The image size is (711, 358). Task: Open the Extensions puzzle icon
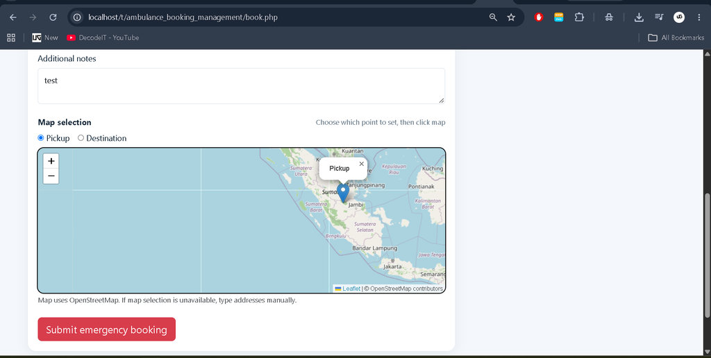click(x=579, y=17)
